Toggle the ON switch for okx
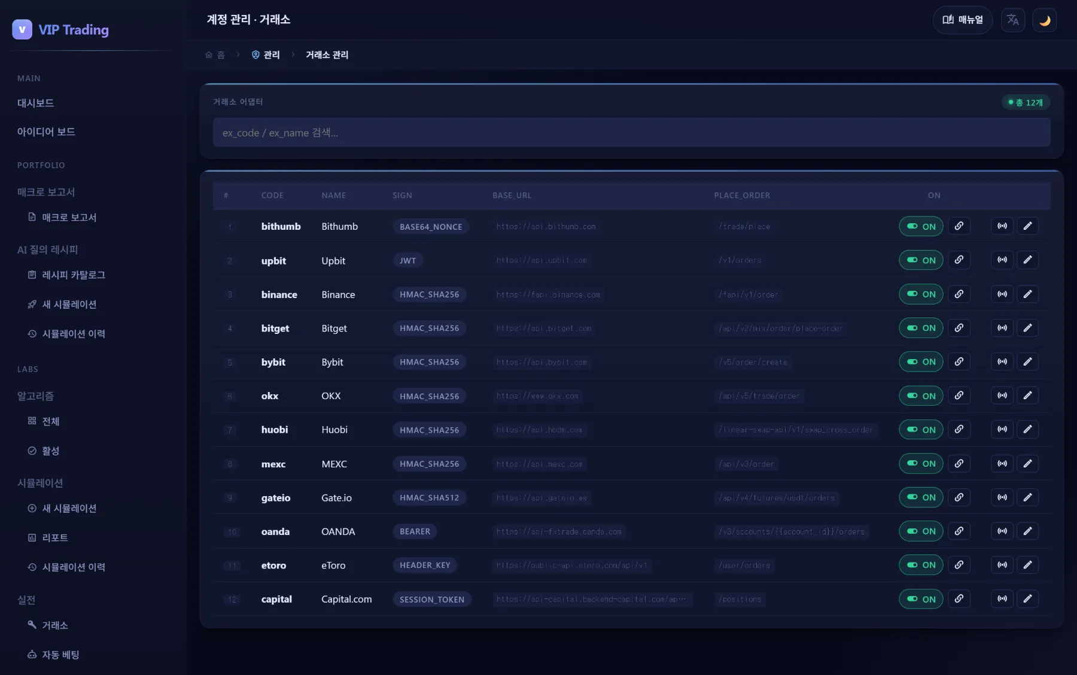This screenshot has width=1077, height=675. click(921, 396)
